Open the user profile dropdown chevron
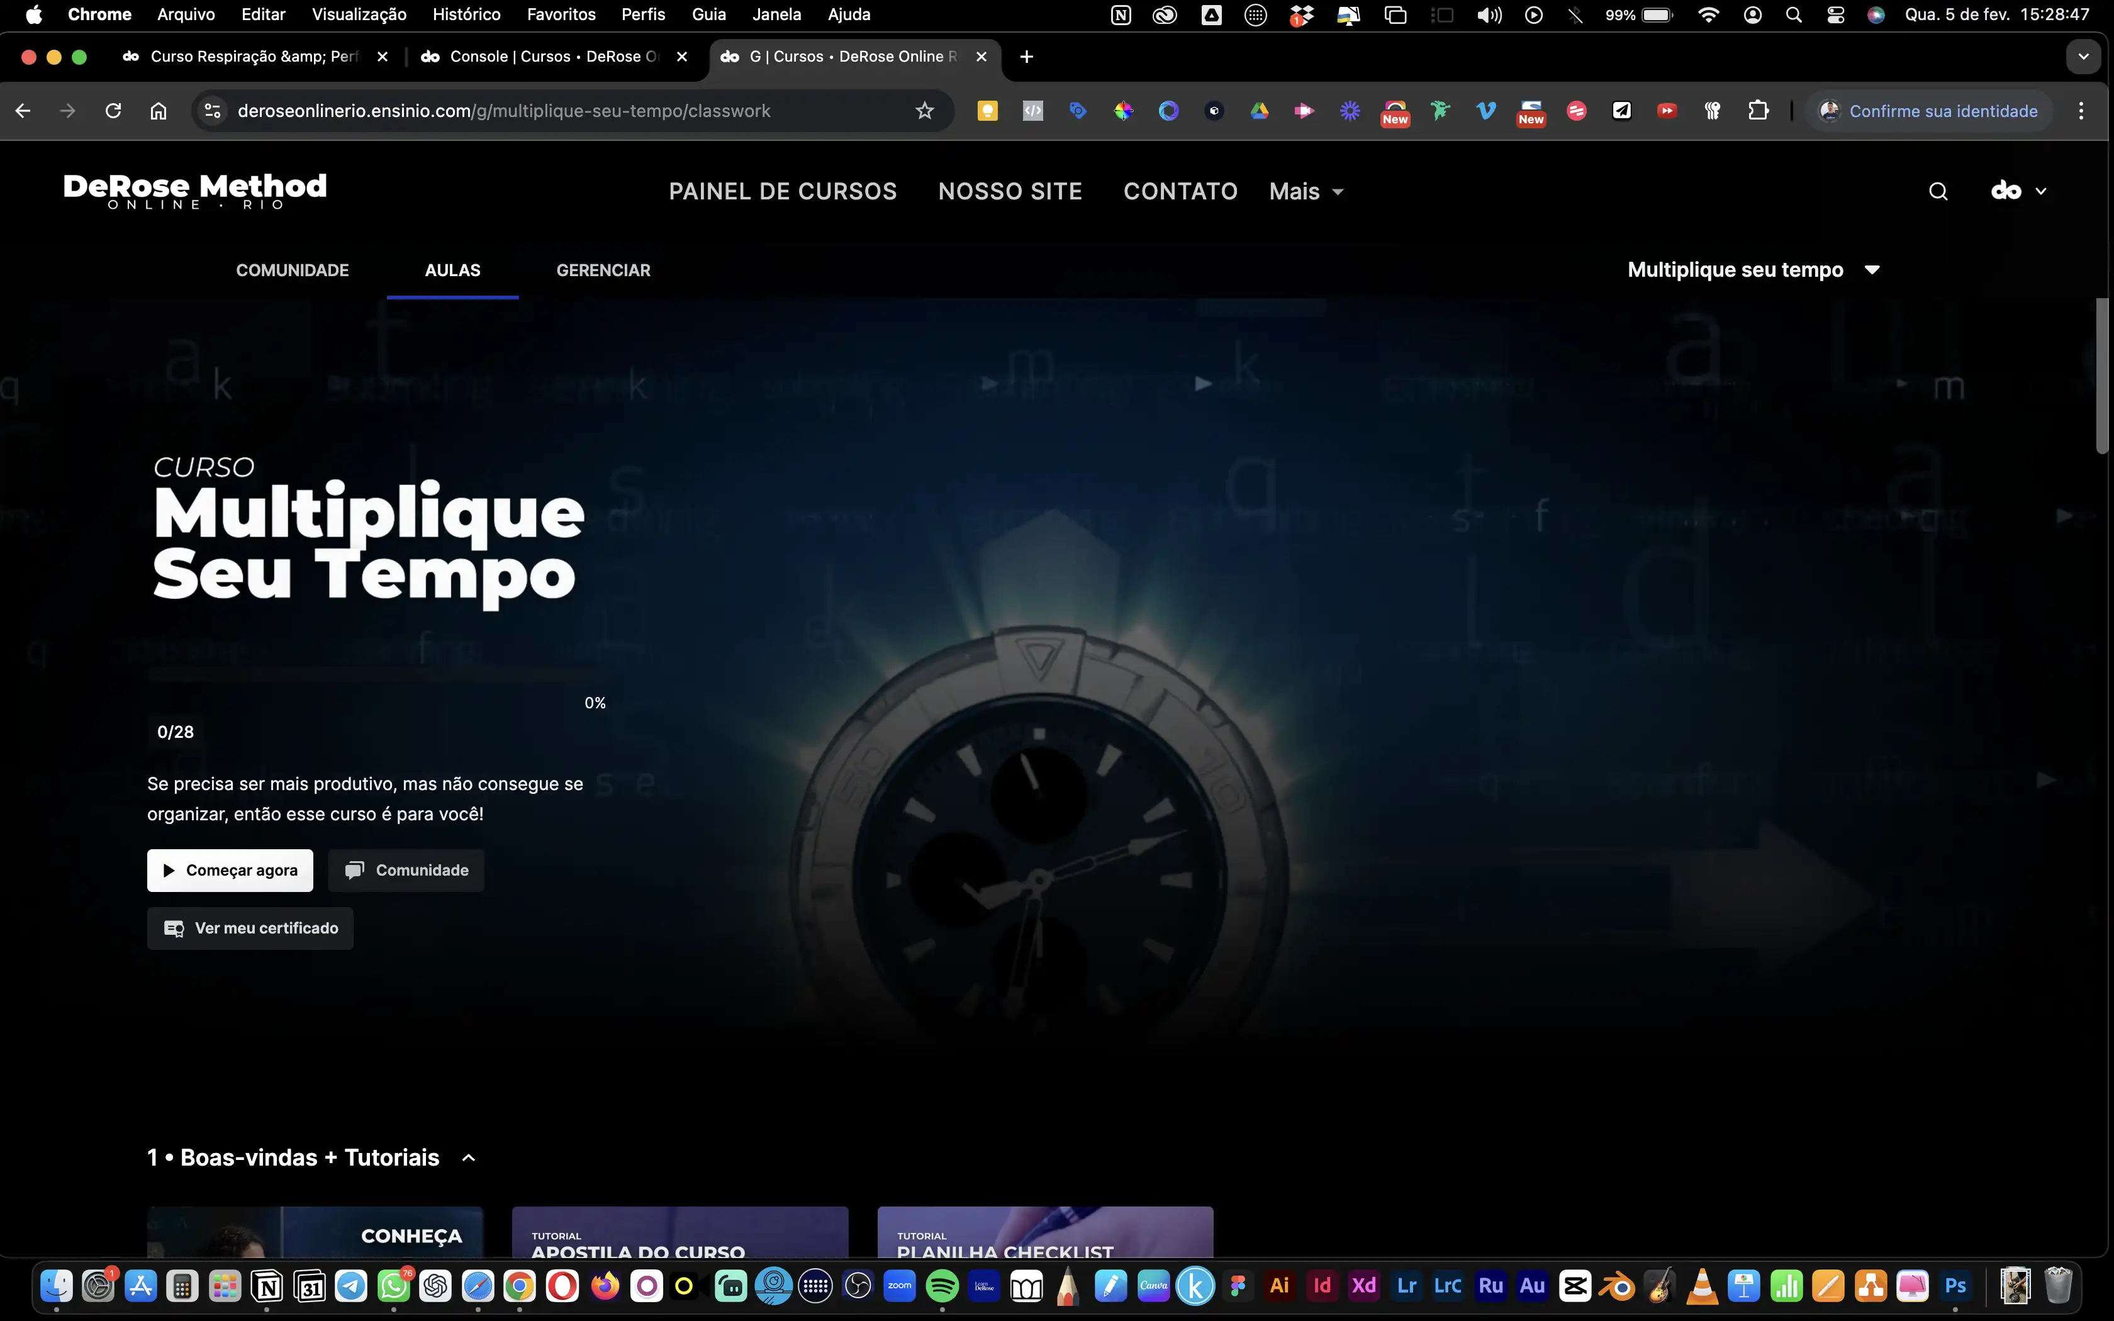 coord(2040,191)
